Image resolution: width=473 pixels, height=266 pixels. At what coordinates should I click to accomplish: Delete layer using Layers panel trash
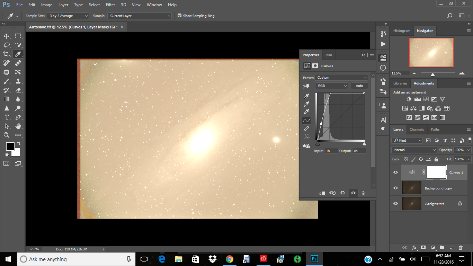pyautogui.click(x=461, y=248)
